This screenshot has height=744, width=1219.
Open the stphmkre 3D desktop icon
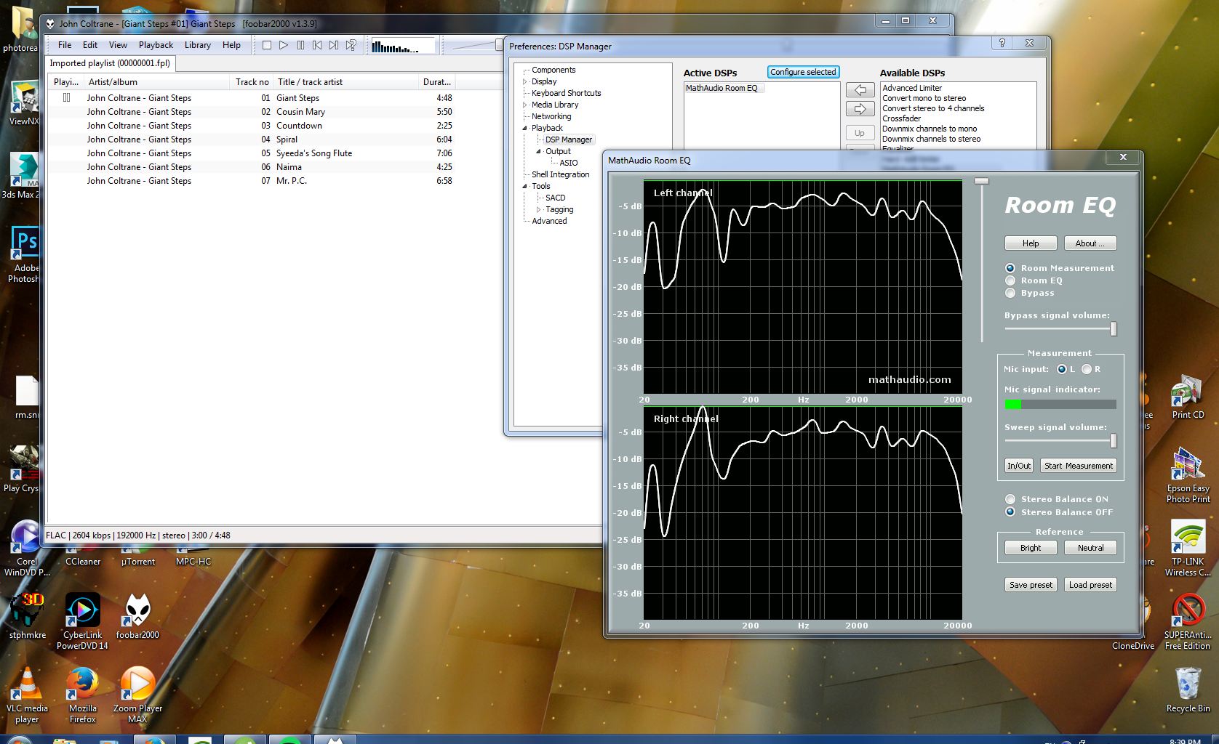pyautogui.click(x=27, y=616)
